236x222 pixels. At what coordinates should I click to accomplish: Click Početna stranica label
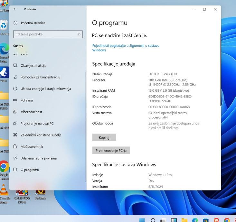click(33, 23)
